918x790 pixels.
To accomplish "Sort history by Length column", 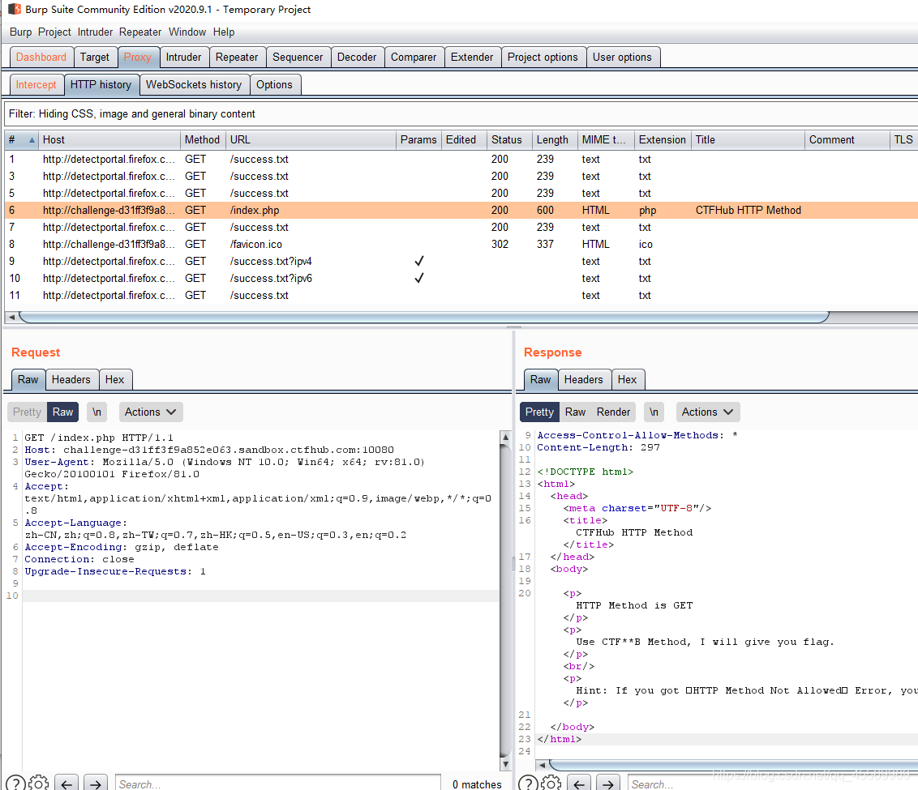I will 554,139.
